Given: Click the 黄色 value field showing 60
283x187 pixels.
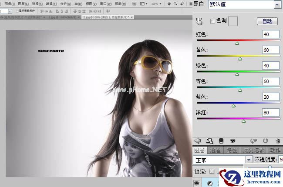Looking at the screenshot, I should click(270, 50).
